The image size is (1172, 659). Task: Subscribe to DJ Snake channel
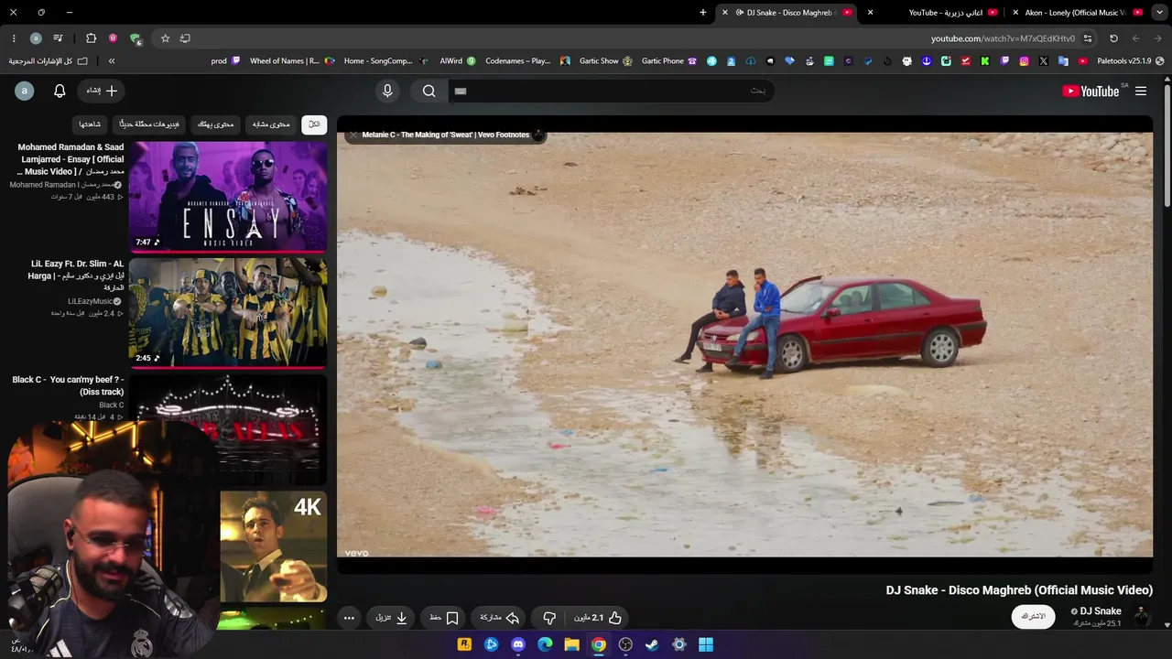[x=1033, y=617]
